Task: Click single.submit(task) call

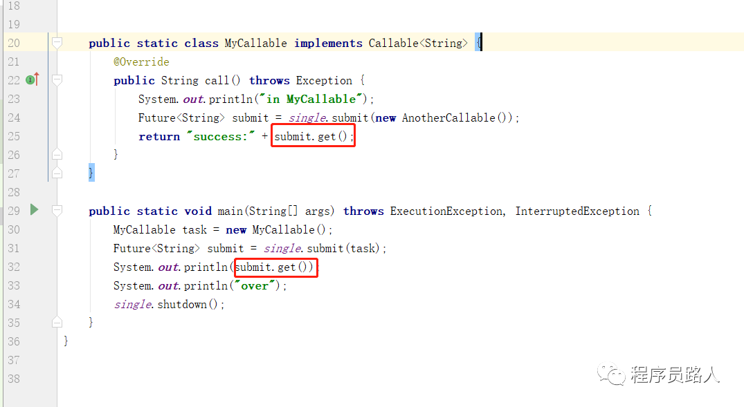Action: click(323, 248)
